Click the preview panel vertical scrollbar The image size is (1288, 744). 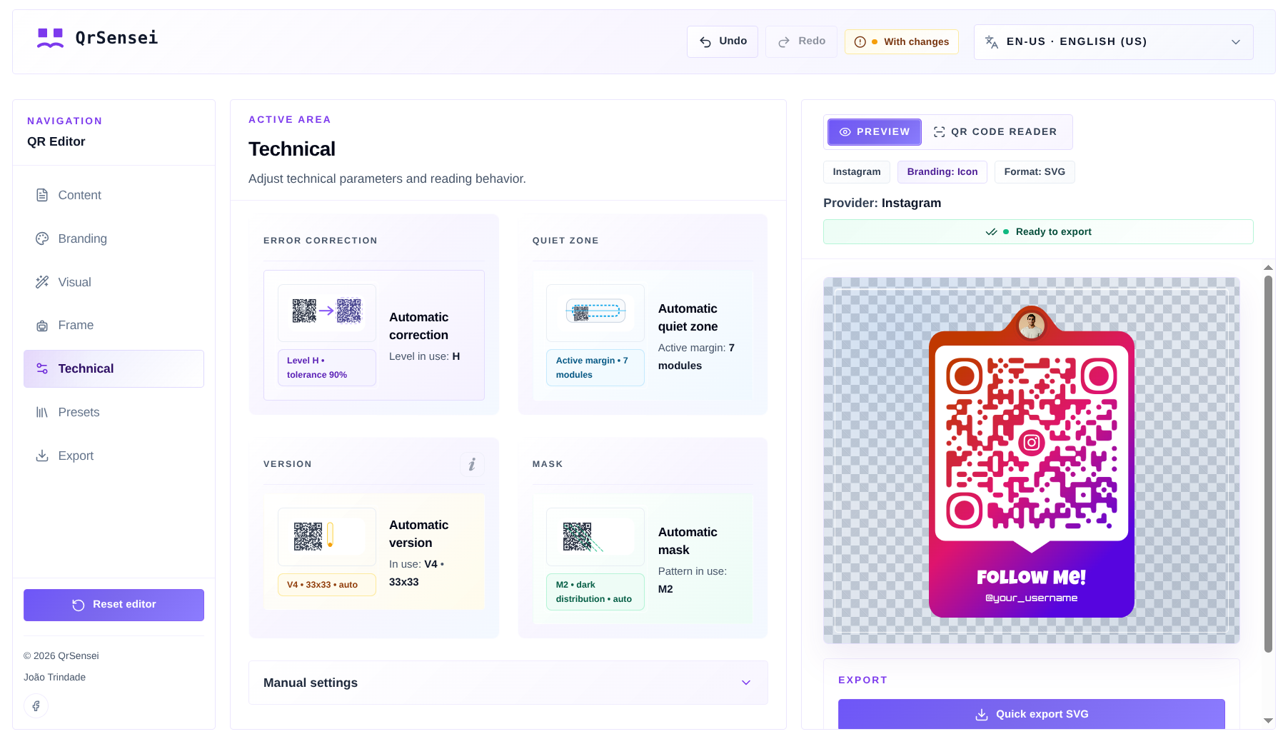(x=1268, y=464)
